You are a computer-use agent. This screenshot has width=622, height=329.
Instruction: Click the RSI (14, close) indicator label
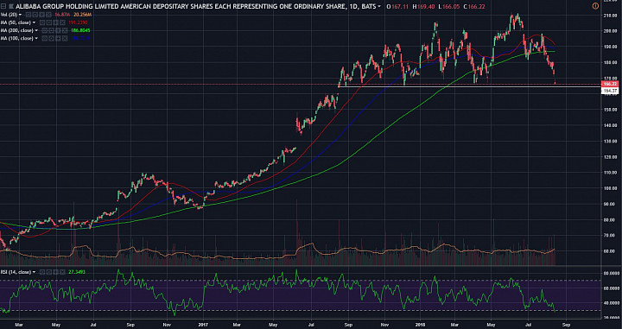click(16, 272)
